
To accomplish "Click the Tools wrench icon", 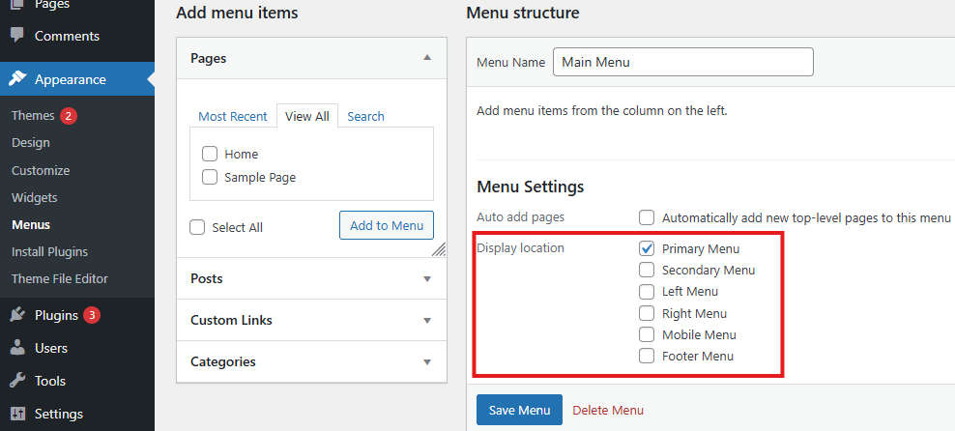I will [x=17, y=381].
